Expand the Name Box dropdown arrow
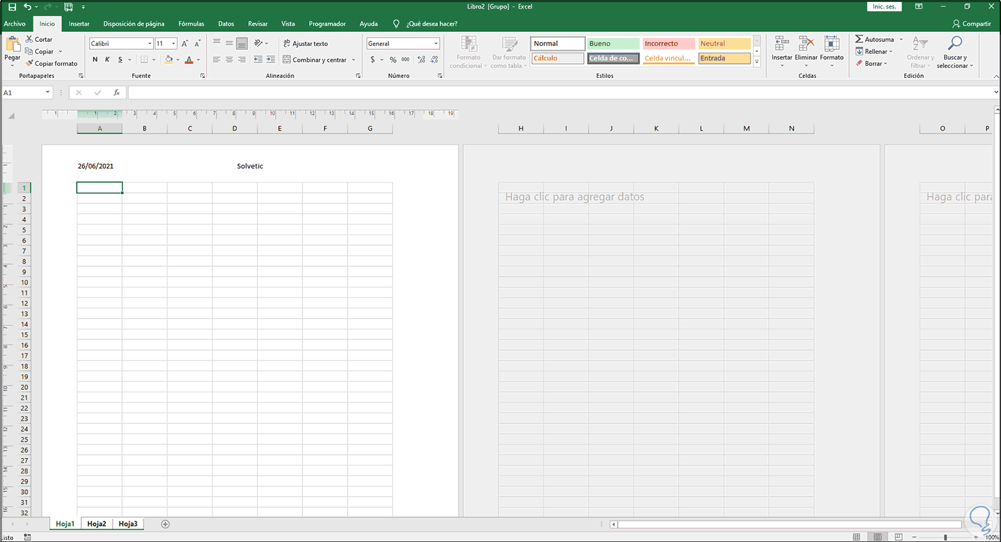This screenshot has width=1001, height=542. [48, 93]
